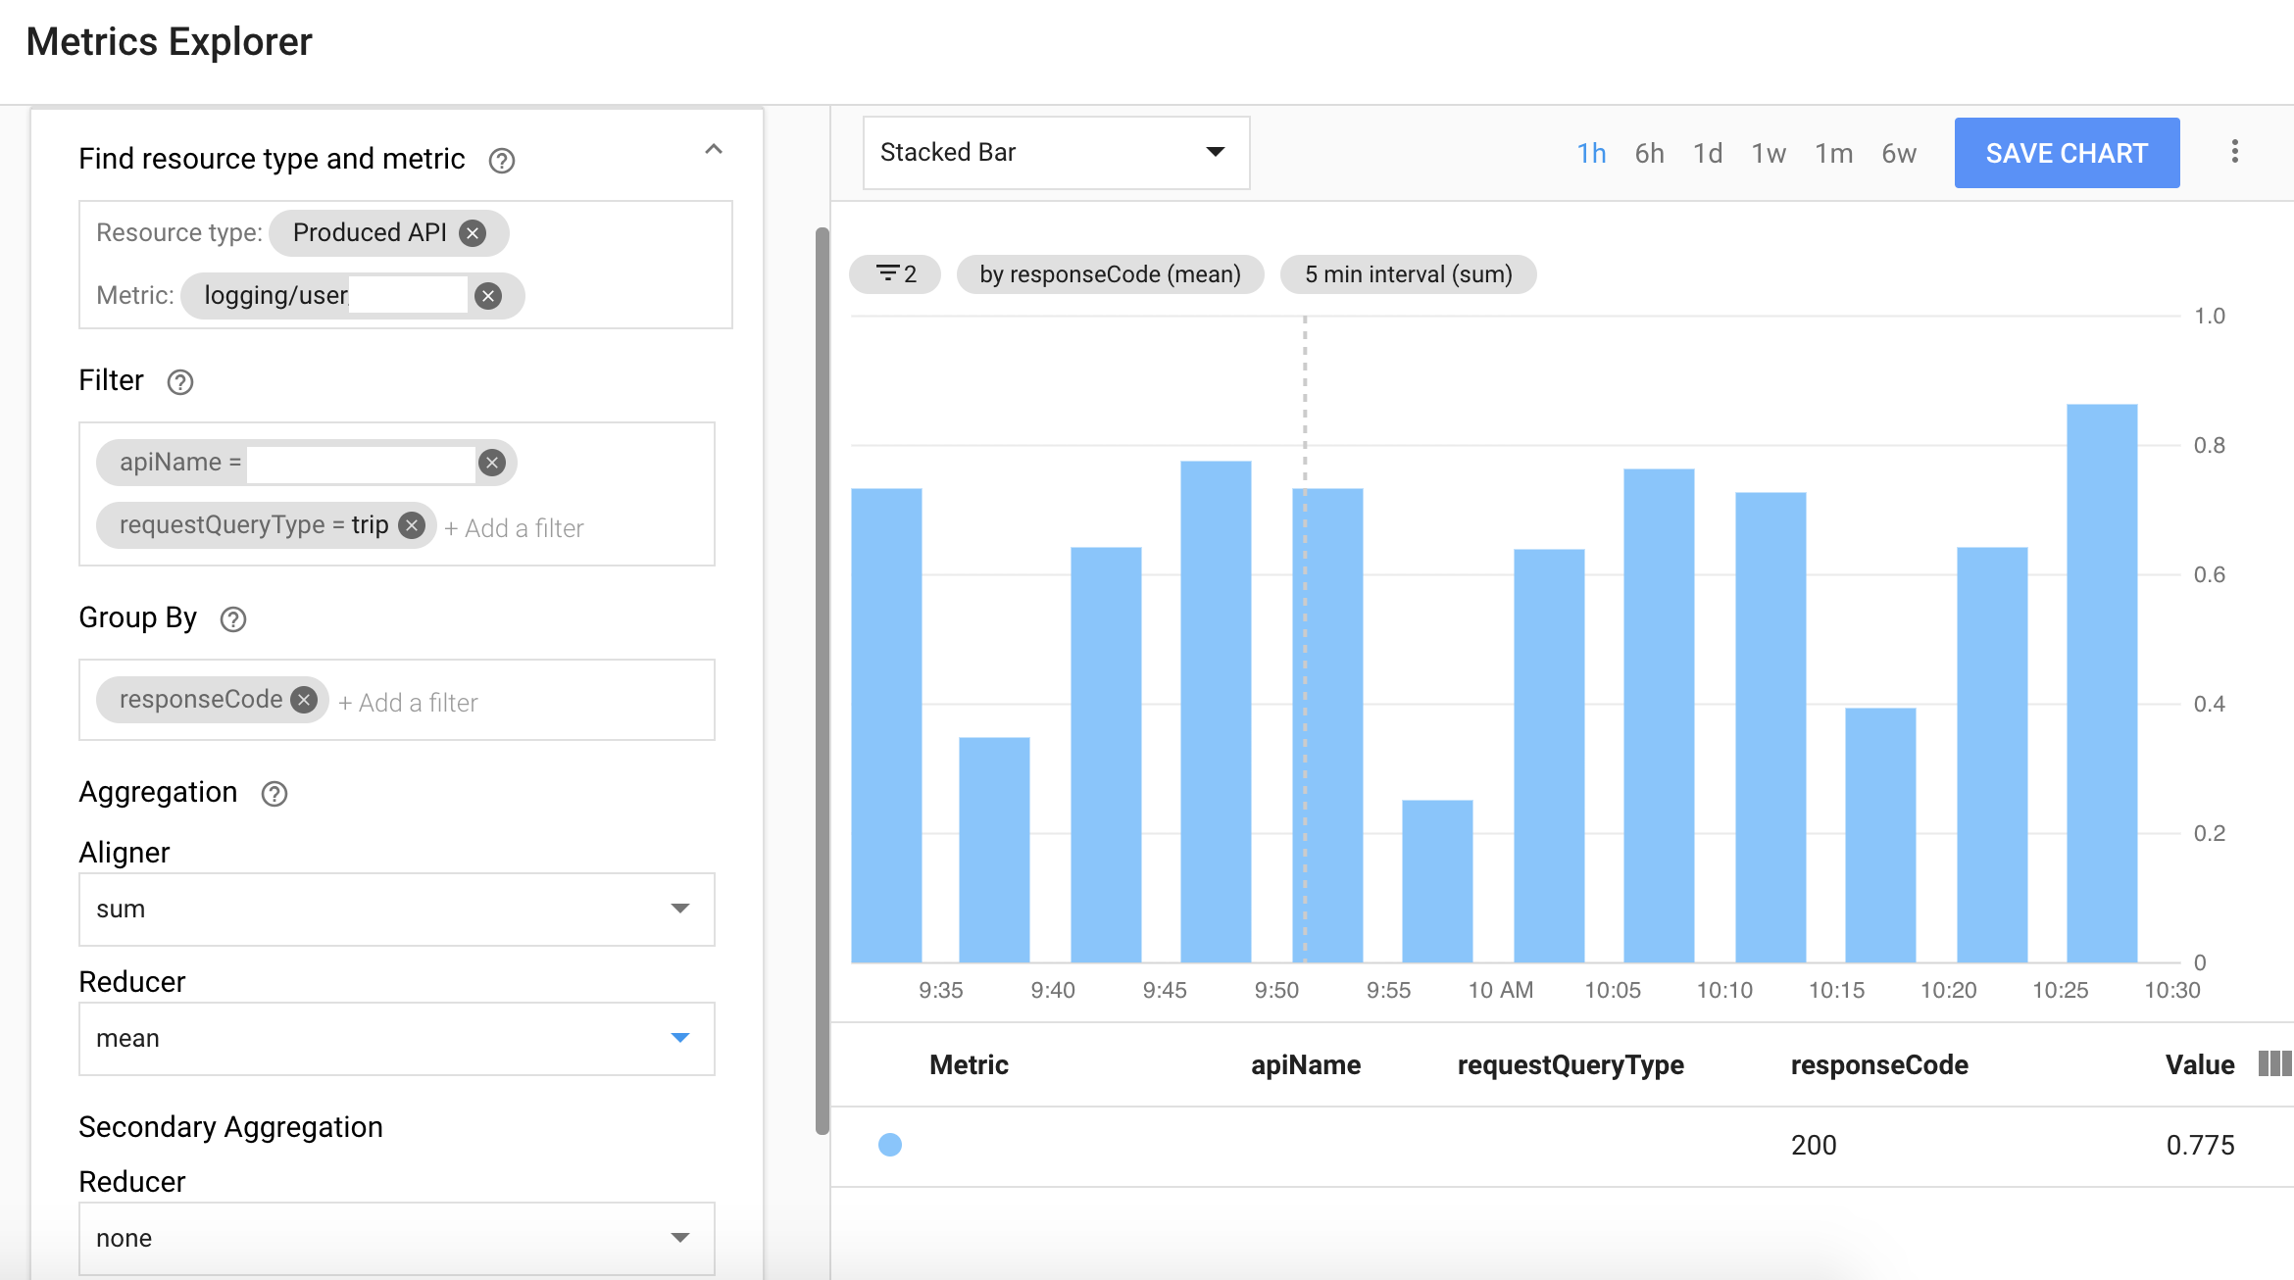Click Add a filter in Group By

[408, 702]
